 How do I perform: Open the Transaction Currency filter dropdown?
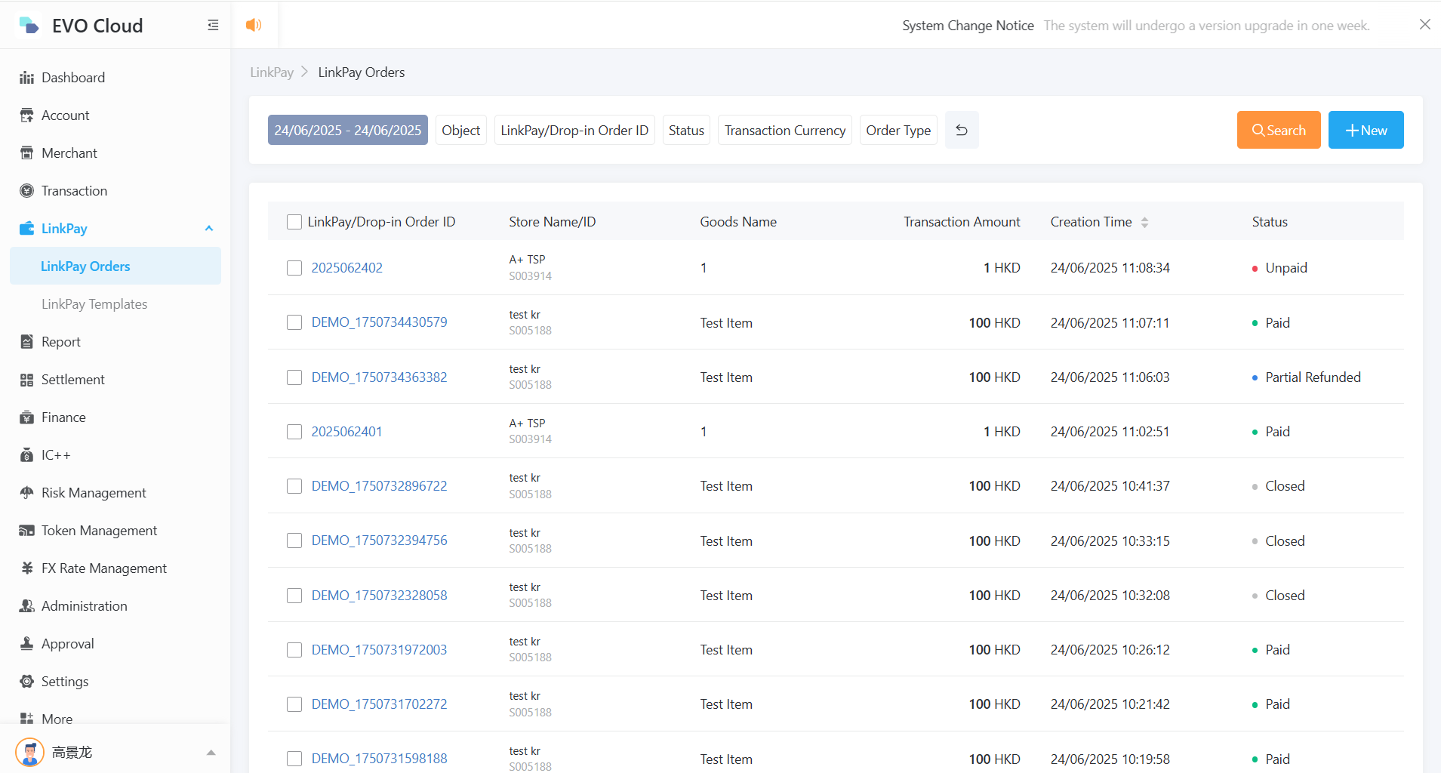click(784, 131)
